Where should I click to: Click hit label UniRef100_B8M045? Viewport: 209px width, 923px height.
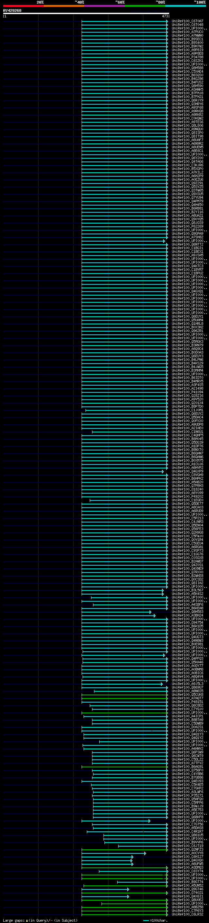pyautogui.click(x=187, y=439)
